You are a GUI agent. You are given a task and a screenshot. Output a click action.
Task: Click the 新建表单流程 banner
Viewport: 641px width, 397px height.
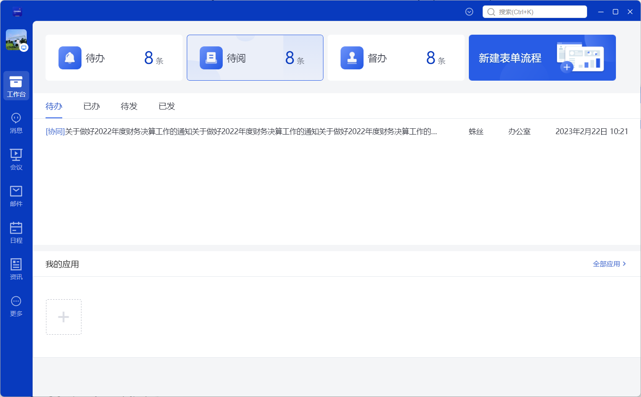pos(542,58)
